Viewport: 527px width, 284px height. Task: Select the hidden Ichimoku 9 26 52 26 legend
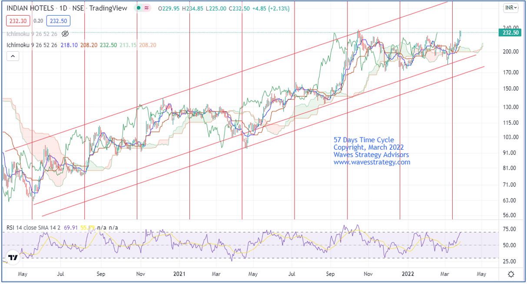pyautogui.click(x=33, y=33)
